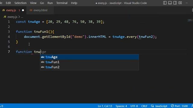
Task: Switch to the every.js tab
Action: [13, 10]
